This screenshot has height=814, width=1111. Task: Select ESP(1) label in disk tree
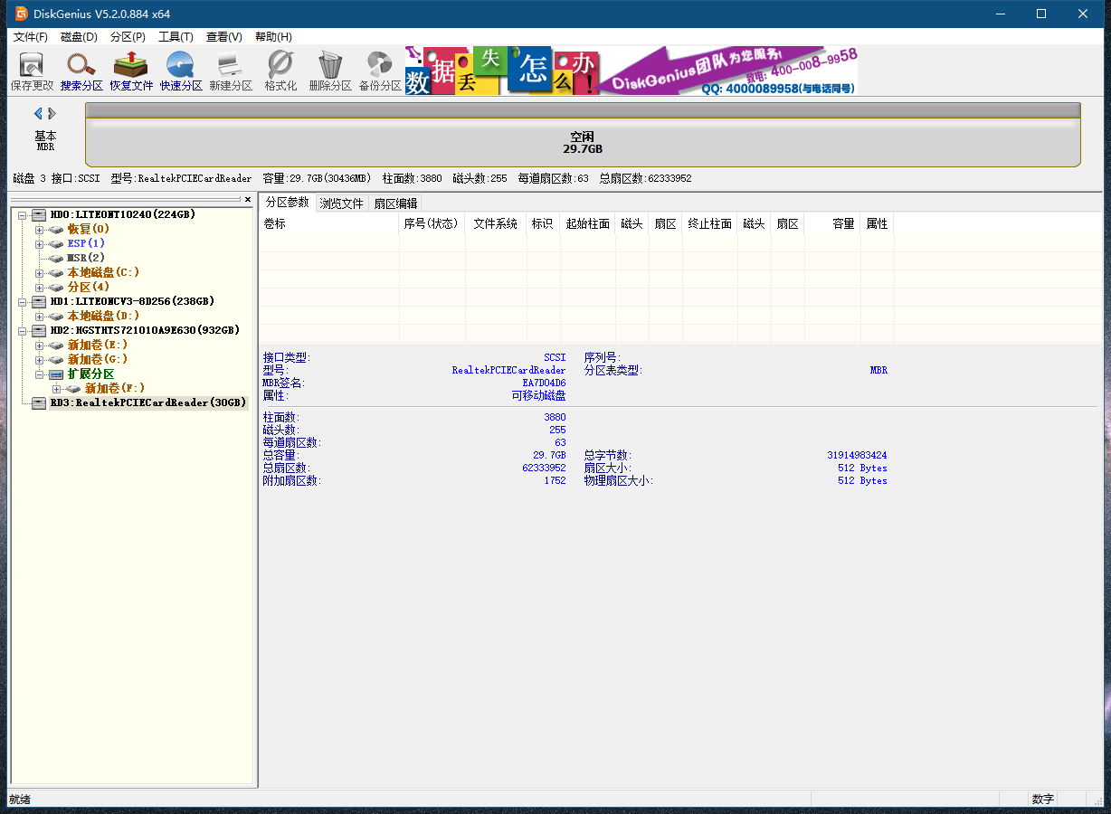click(x=86, y=243)
